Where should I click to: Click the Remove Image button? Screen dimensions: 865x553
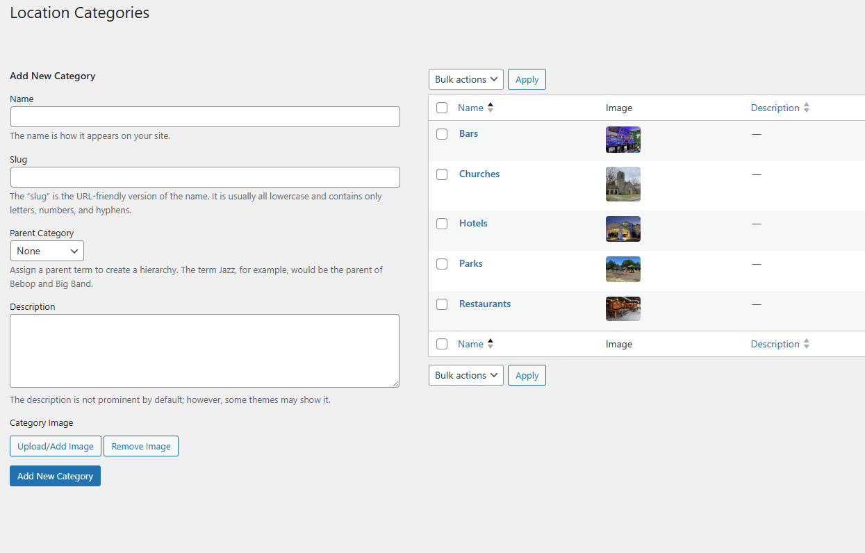[141, 446]
